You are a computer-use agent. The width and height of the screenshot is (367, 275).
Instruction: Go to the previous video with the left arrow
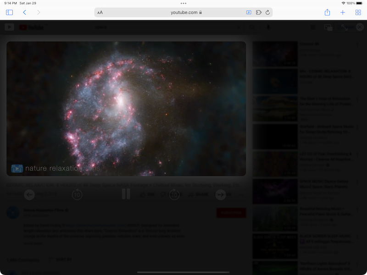coord(29,194)
